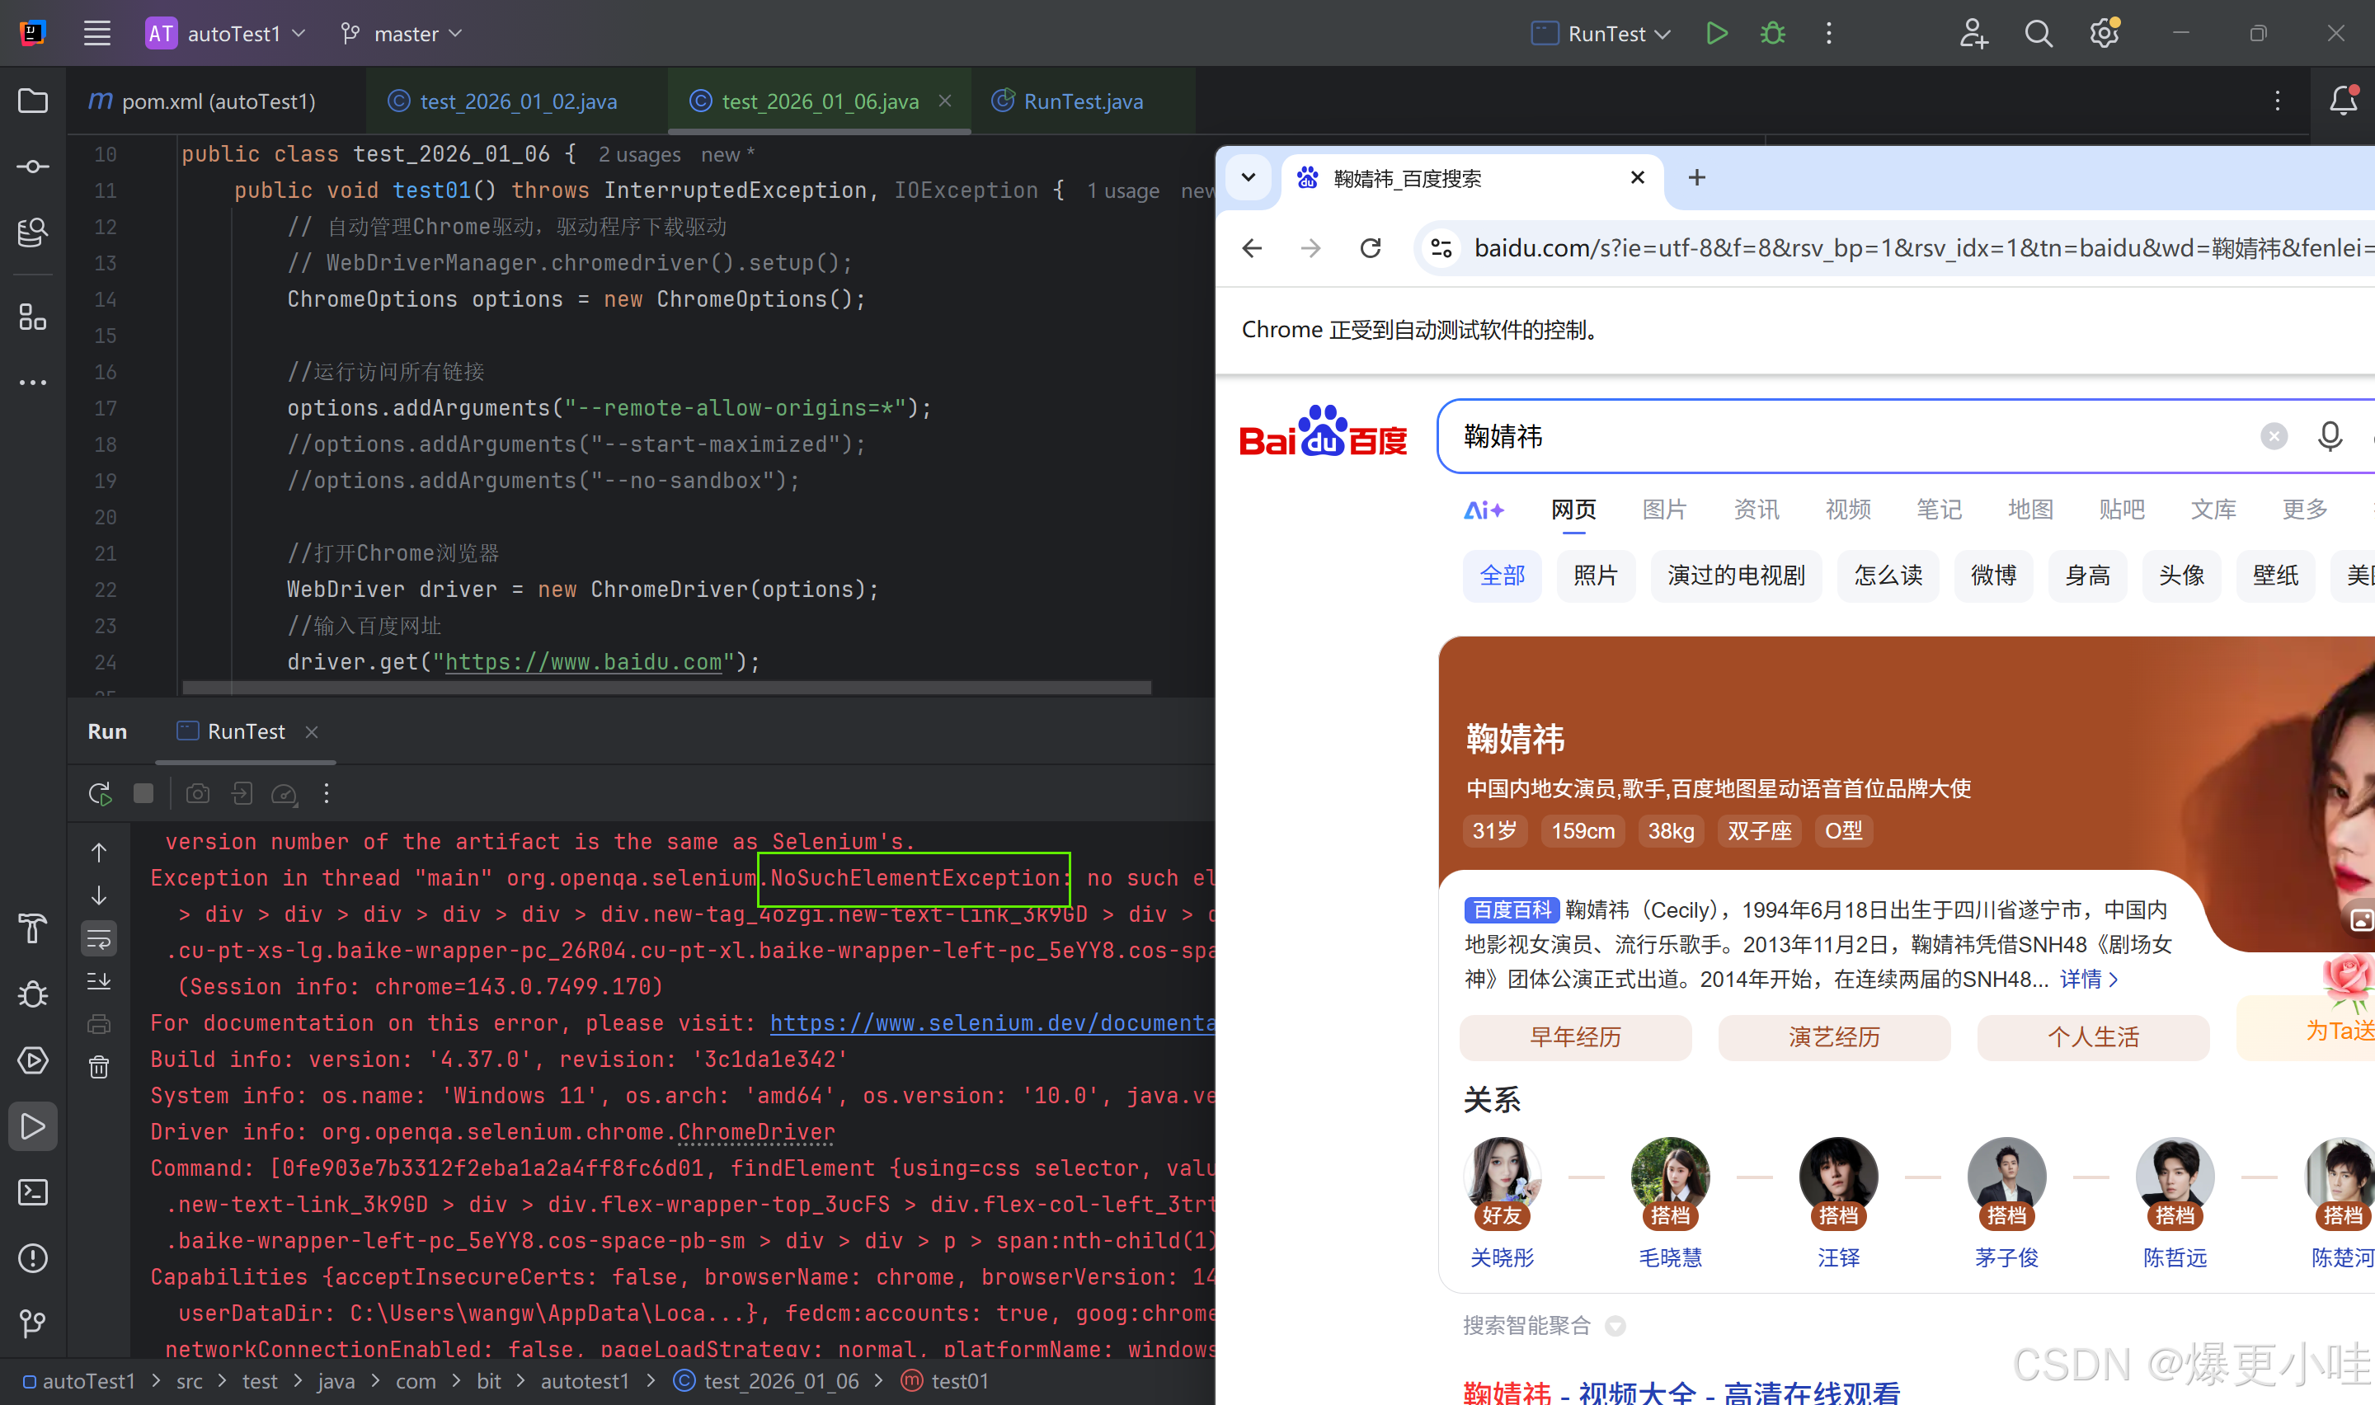
Task: Stop the running process
Action: 143,793
